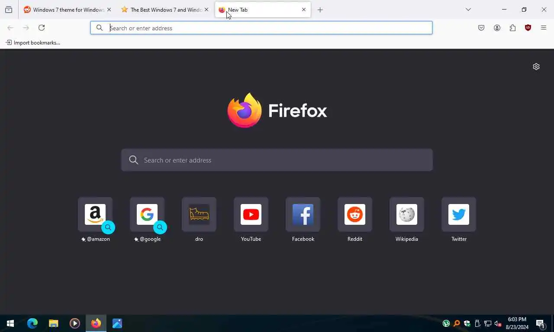Open the Firefox account icon
554x332 pixels.
(x=497, y=28)
